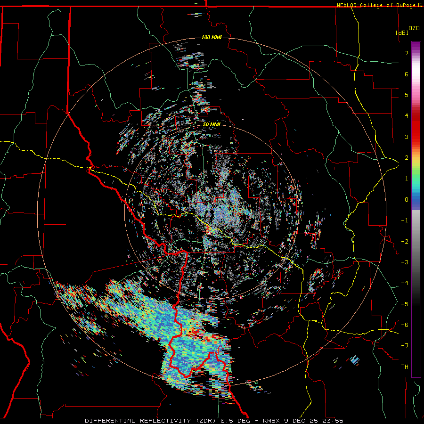Click the 2 value on the color scale
Viewport: 424px width, 424px height.
[x=407, y=158]
